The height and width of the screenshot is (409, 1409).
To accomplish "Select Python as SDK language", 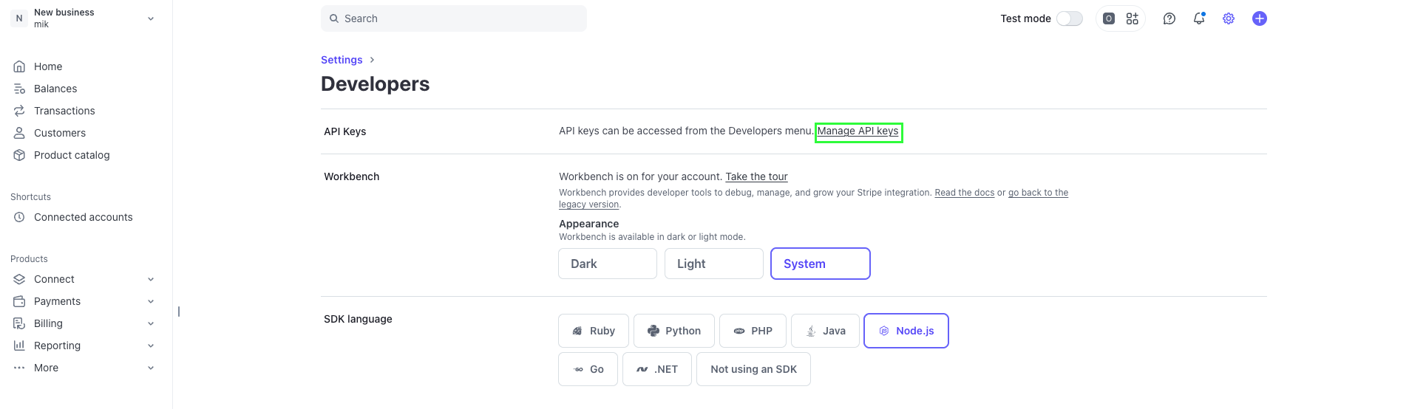I will point(673,331).
